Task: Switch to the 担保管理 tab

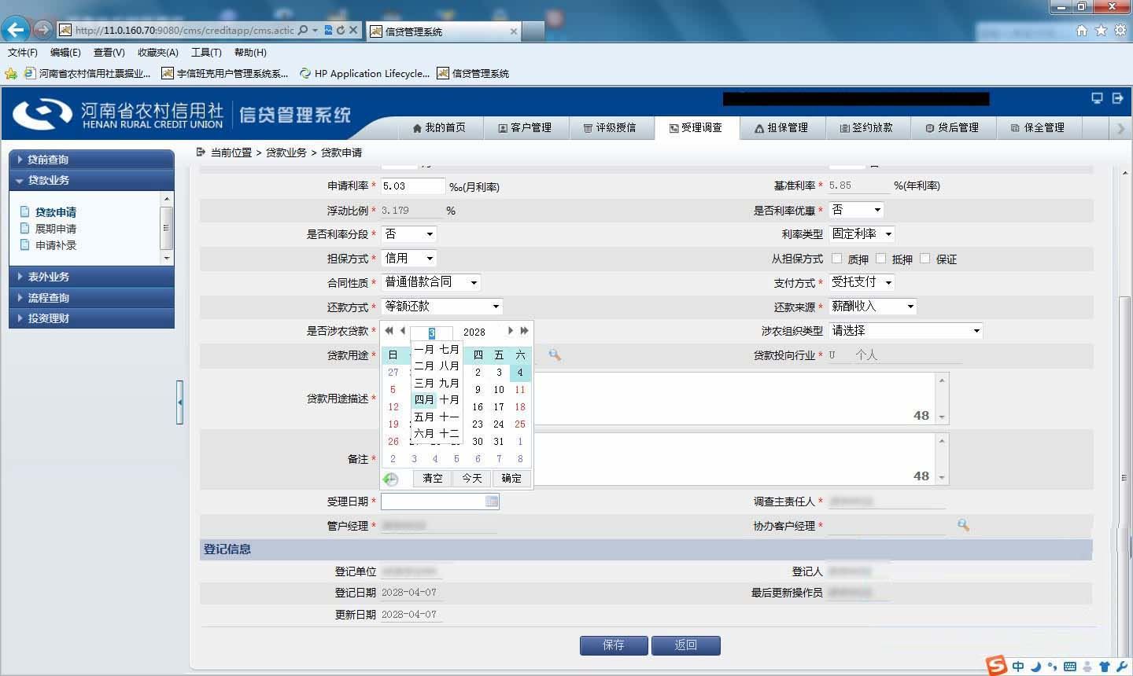Action: [782, 127]
